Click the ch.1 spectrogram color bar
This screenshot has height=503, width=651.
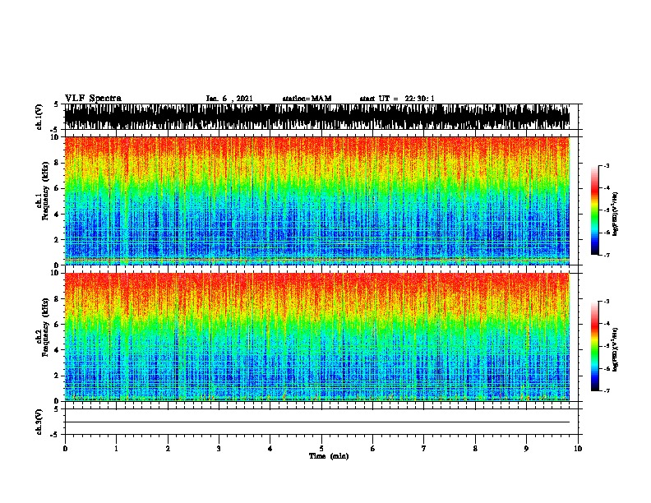click(595, 210)
